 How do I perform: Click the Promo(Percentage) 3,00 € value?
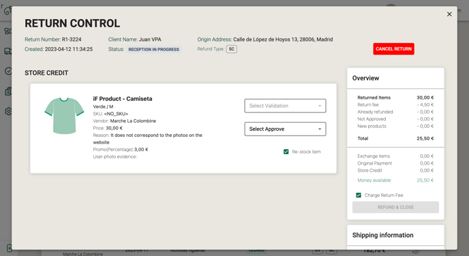pos(141,149)
